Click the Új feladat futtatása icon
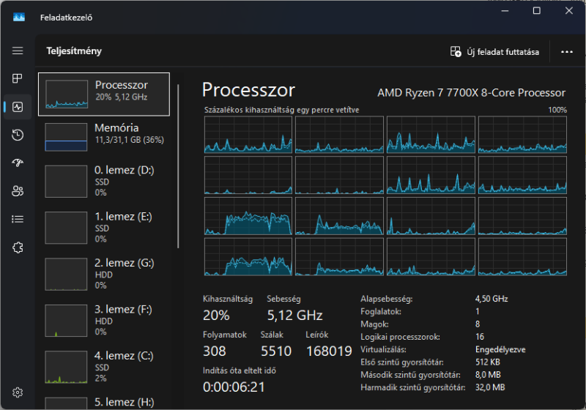The width and height of the screenshot is (586, 410). [456, 51]
